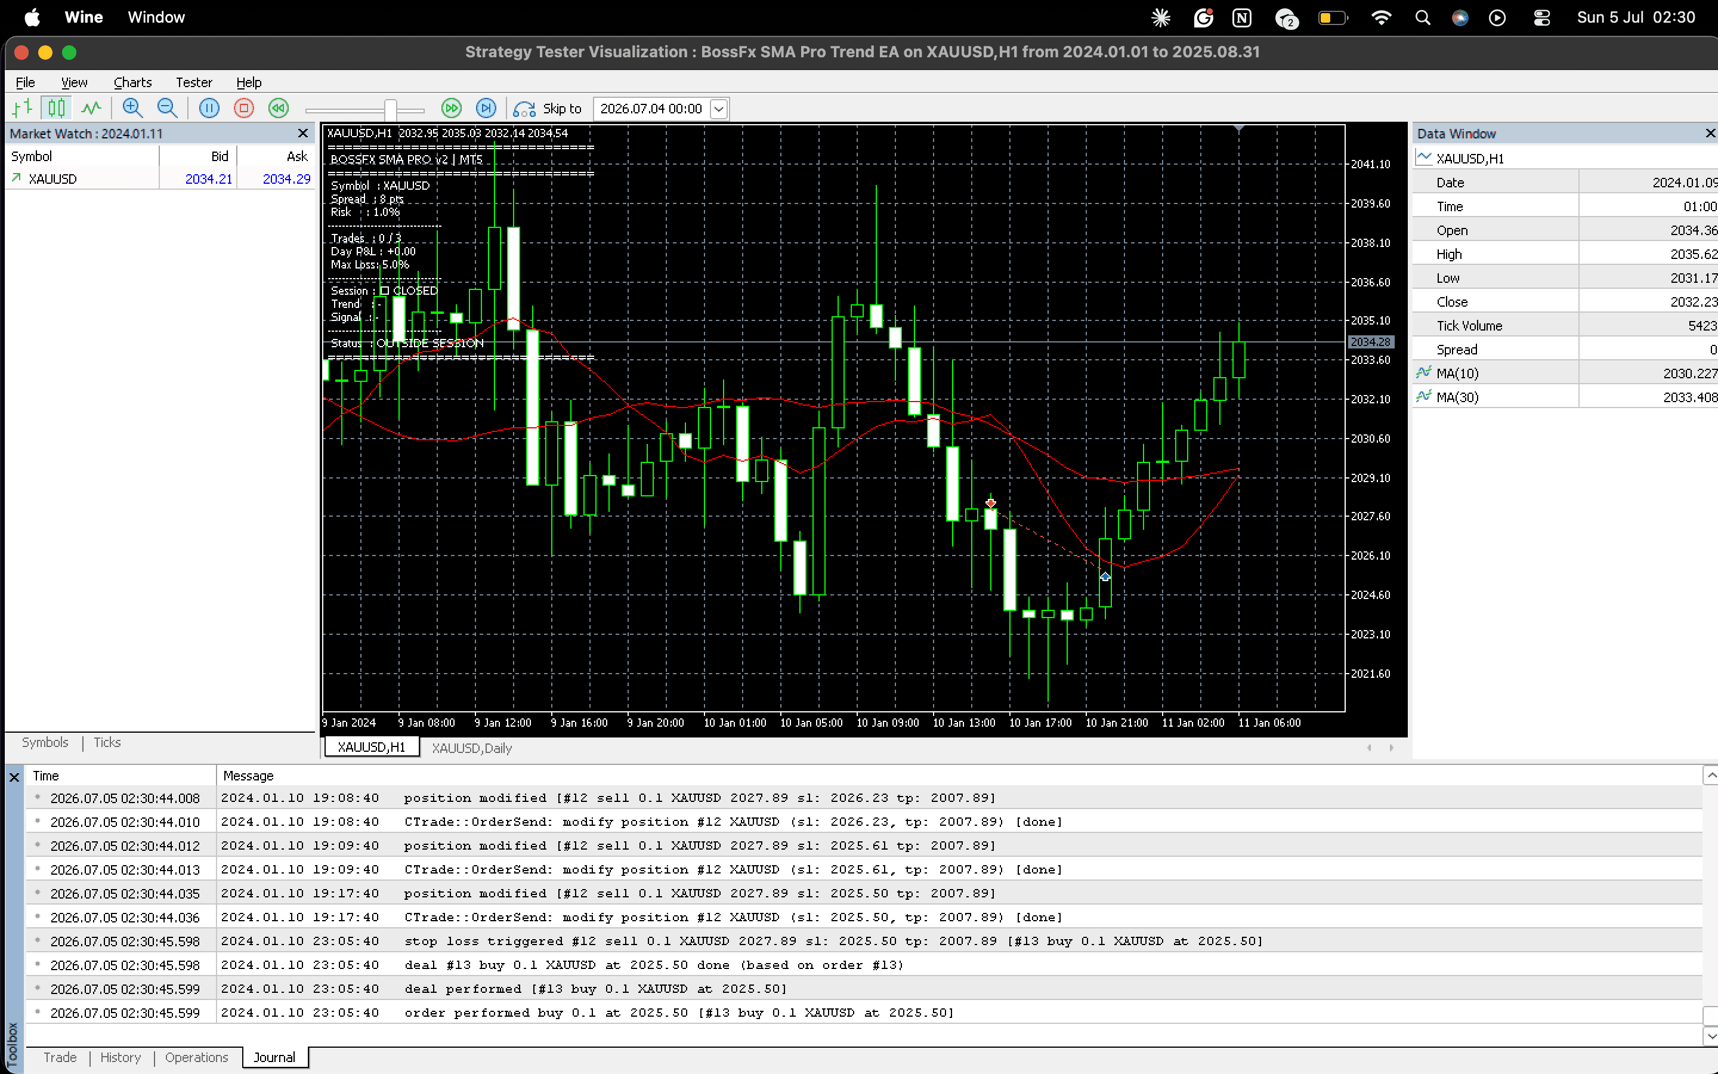
Task: Open the Apple menu
Action: coord(33,17)
